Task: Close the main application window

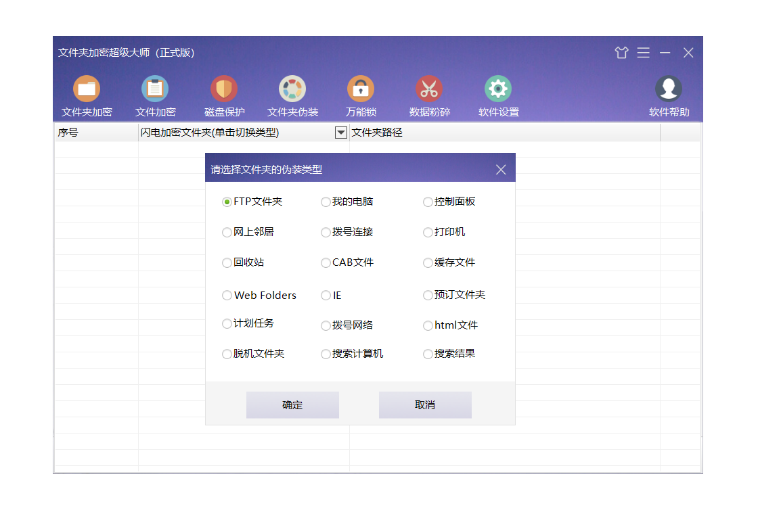Action: (688, 52)
